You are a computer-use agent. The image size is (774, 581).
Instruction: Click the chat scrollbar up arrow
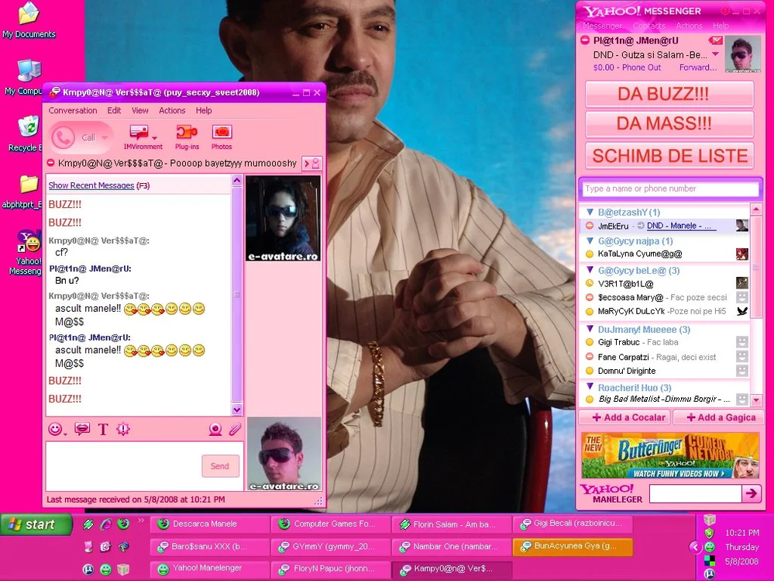237,181
